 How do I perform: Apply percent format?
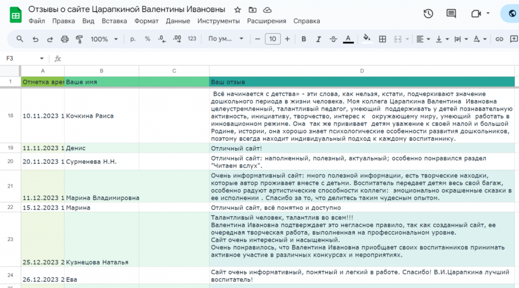coord(147,39)
